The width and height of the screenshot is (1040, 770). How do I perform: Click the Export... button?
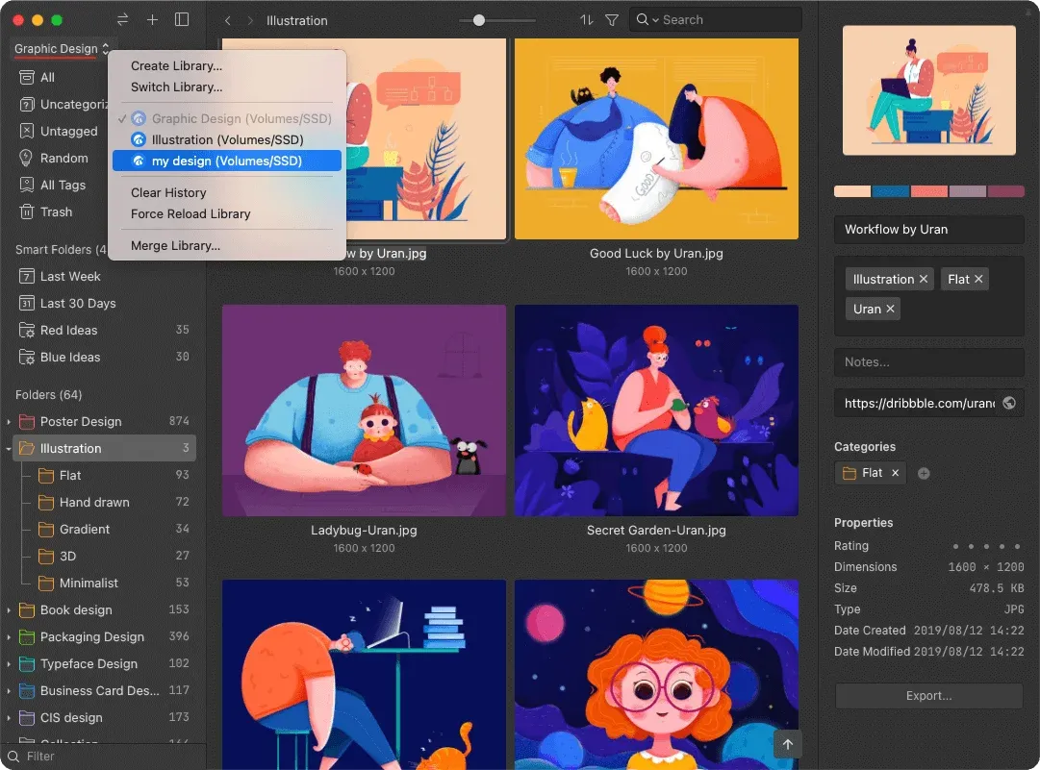click(x=928, y=696)
